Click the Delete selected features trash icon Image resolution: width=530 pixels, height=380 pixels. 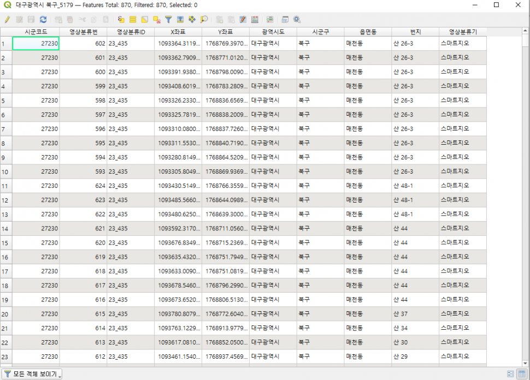[70, 20]
